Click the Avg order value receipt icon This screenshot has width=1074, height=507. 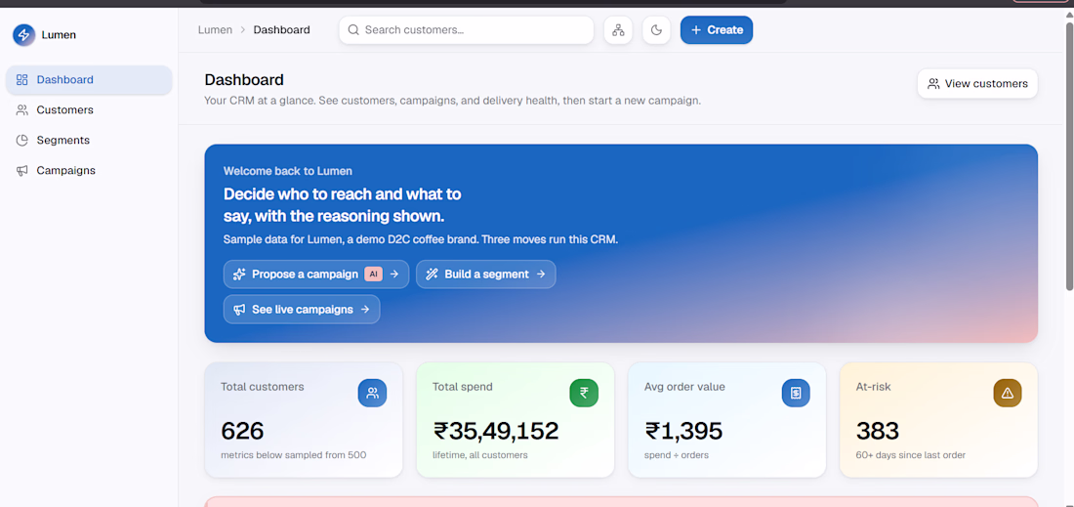[795, 393]
